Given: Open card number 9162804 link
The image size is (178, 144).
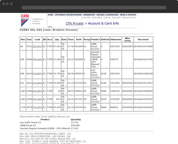Looking at the screenshot, I should coord(37,83).
